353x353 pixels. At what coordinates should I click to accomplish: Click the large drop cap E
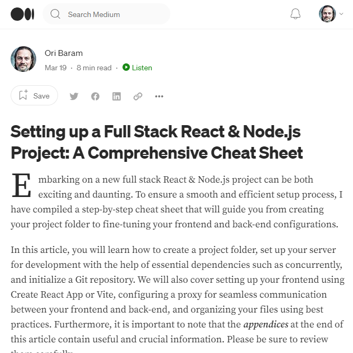click(x=21, y=186)
